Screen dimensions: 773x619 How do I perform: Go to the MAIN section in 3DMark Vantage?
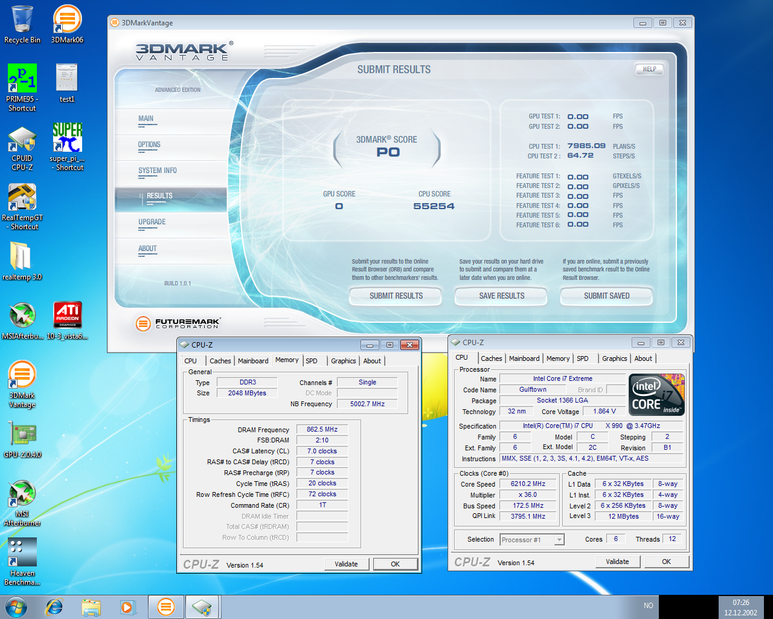pyautogui.click(x=146, y=119)
